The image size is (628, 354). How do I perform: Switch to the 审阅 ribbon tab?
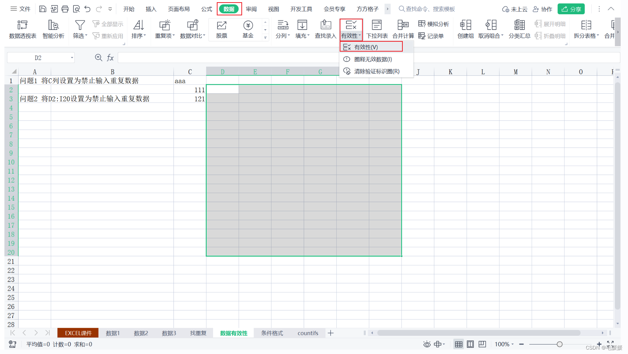coord(251,9)
